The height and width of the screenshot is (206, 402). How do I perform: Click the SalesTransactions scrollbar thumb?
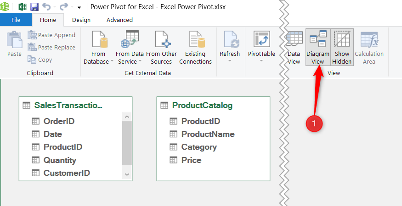(x=127, y=143)
